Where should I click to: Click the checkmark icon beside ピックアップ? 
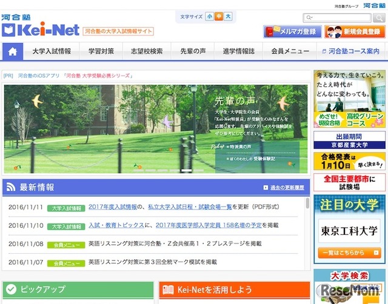pos(11,289)
